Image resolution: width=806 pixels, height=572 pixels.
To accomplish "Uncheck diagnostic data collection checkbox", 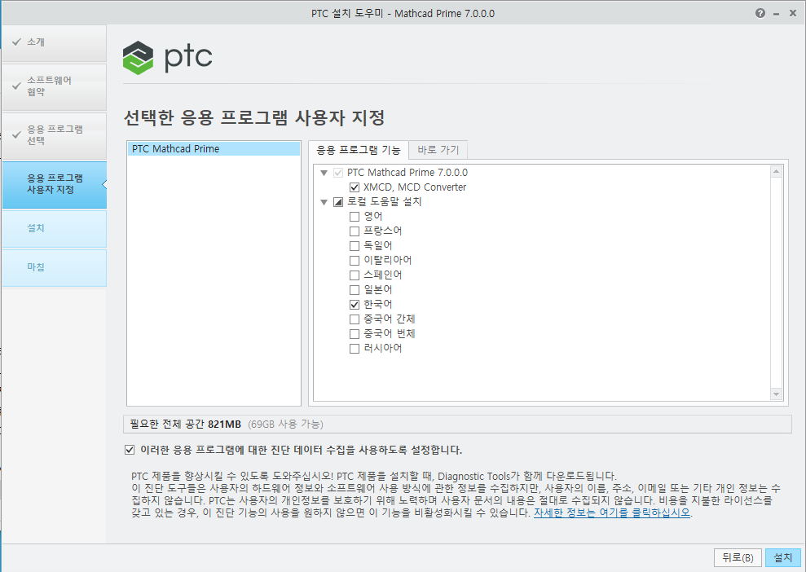I will coord(130,450).
